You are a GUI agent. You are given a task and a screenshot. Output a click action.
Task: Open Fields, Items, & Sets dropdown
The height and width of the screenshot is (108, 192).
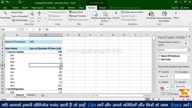[x=133, y=12]
